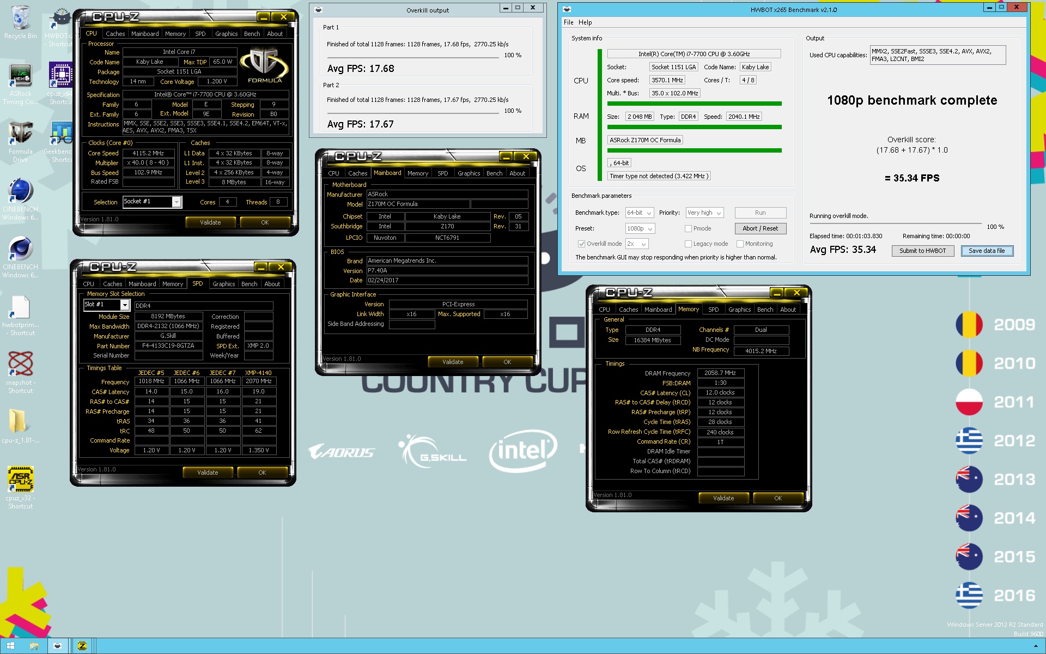Open Formula Drive desktop icon

point(20,142)
